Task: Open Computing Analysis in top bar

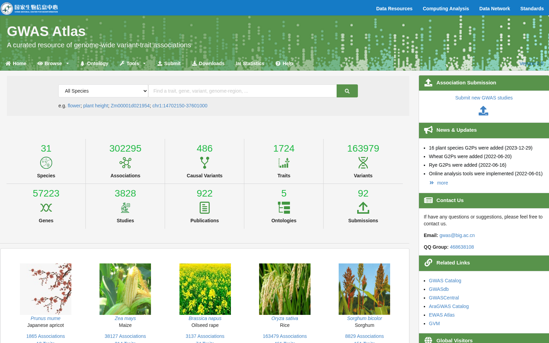Action: point(446,9)
